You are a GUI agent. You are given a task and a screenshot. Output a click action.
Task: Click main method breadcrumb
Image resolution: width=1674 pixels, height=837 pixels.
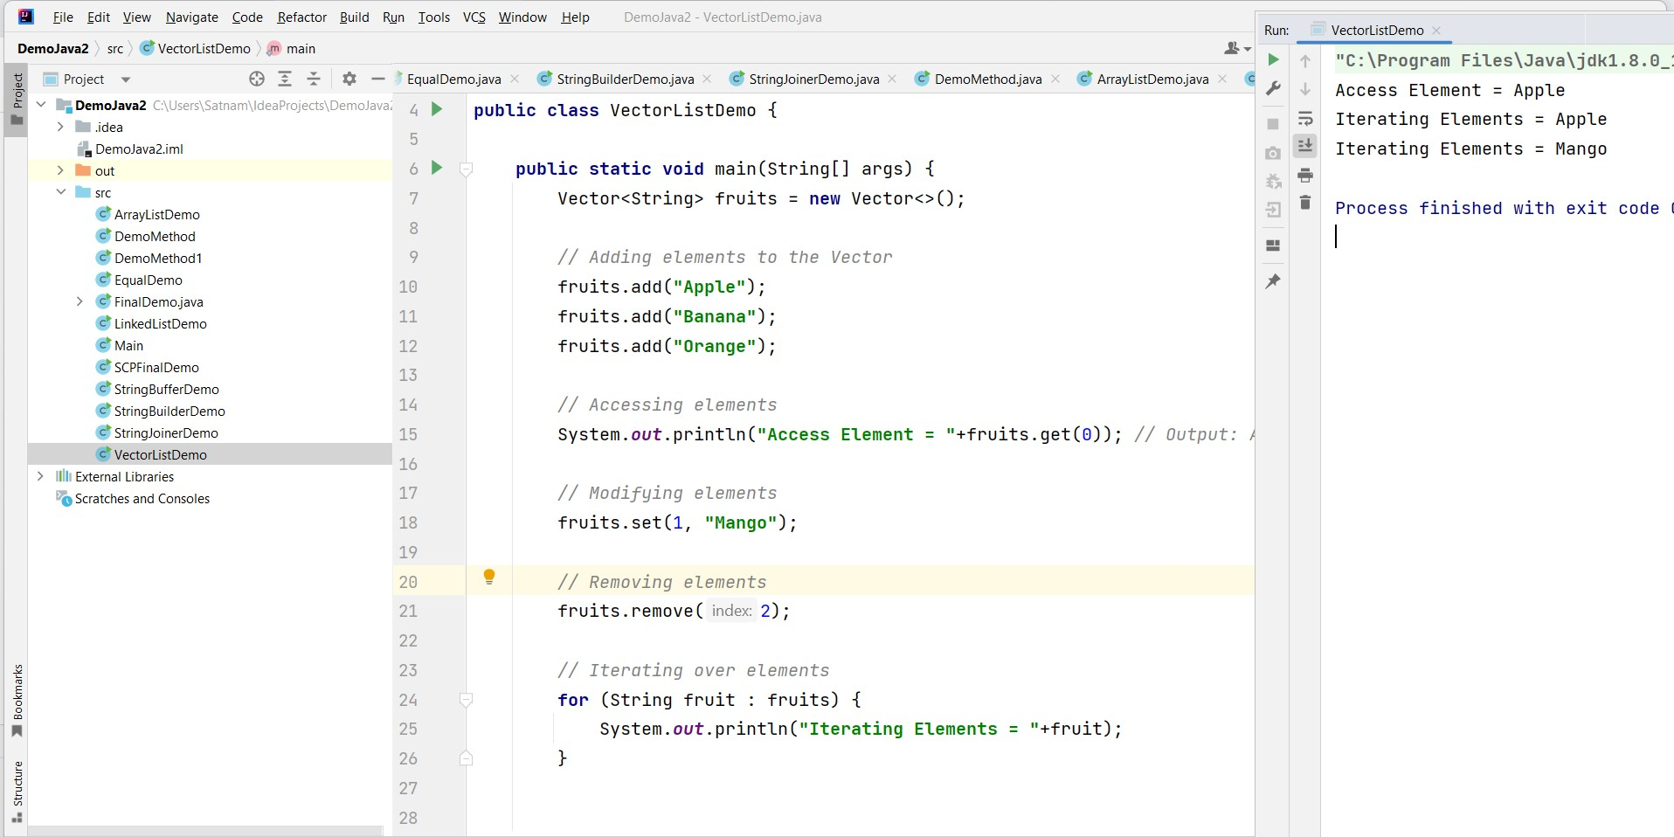(291, 48)
